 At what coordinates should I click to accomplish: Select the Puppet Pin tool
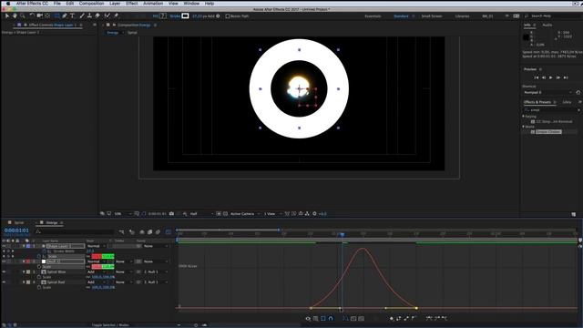tap(116, 16)
